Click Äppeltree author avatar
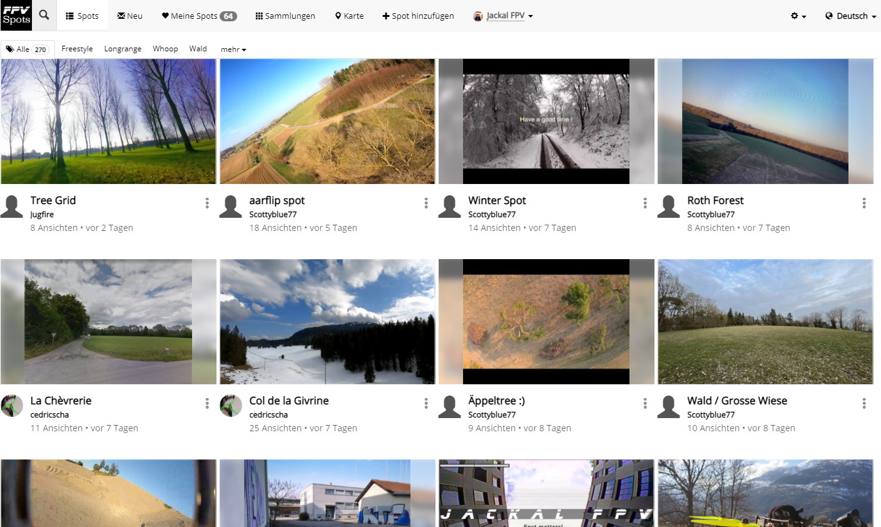The width and height of the screenshot is (881, 527). (449, 406)
